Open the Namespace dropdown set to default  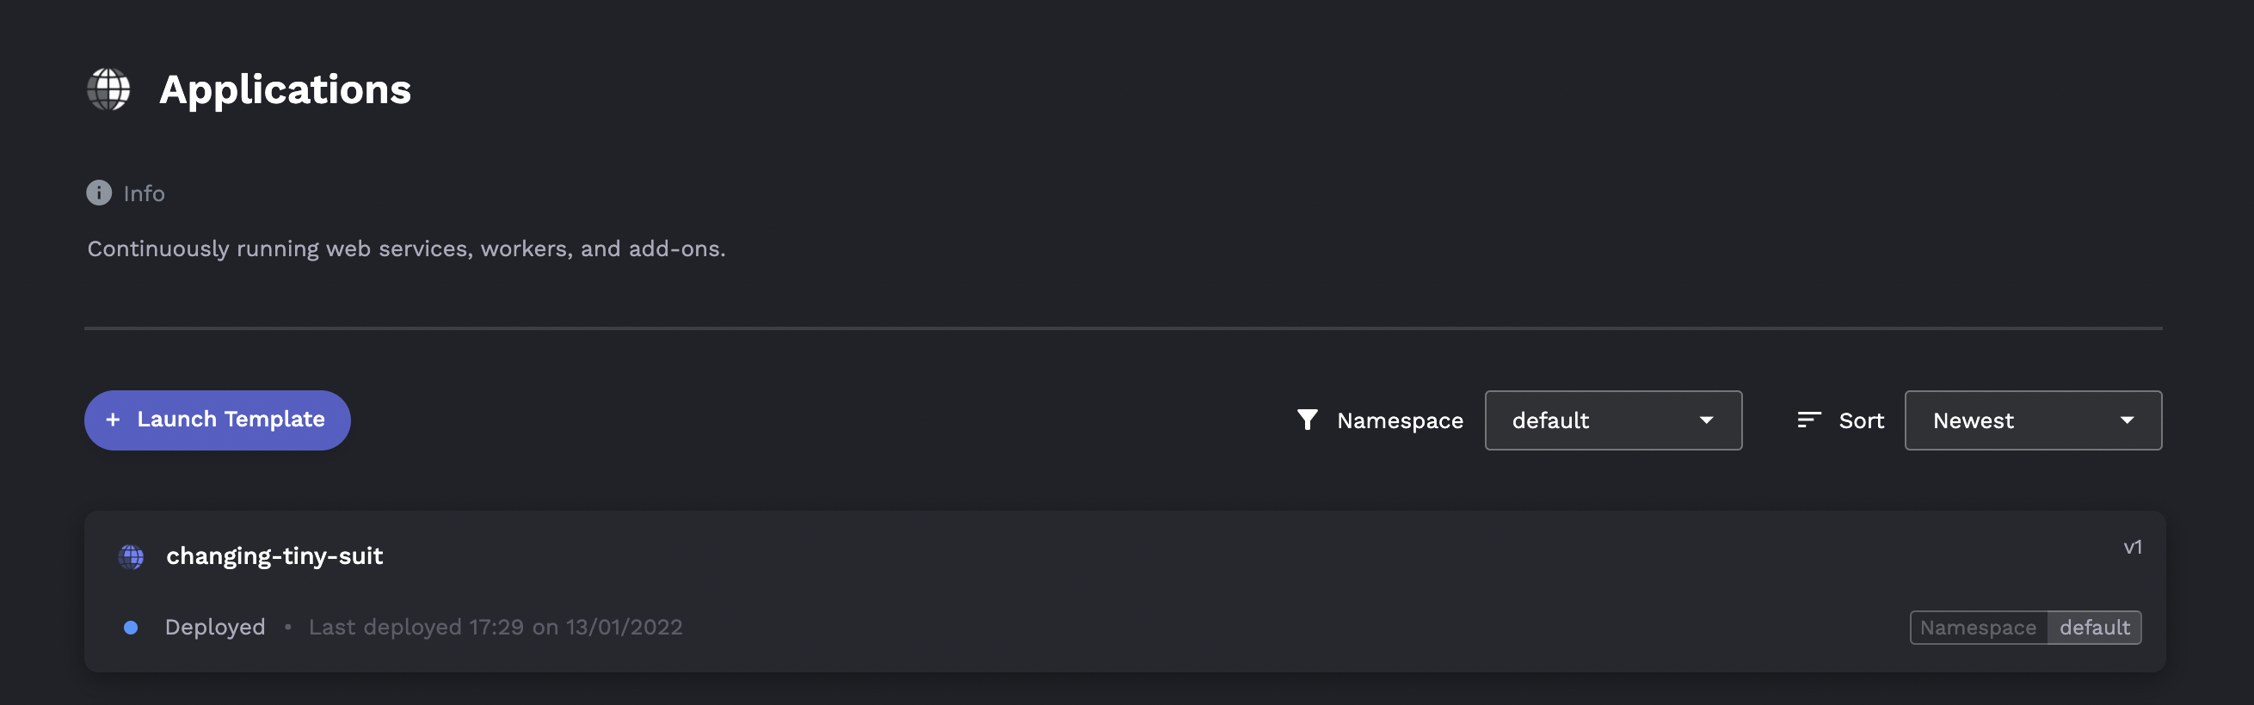pos(1612,420)
